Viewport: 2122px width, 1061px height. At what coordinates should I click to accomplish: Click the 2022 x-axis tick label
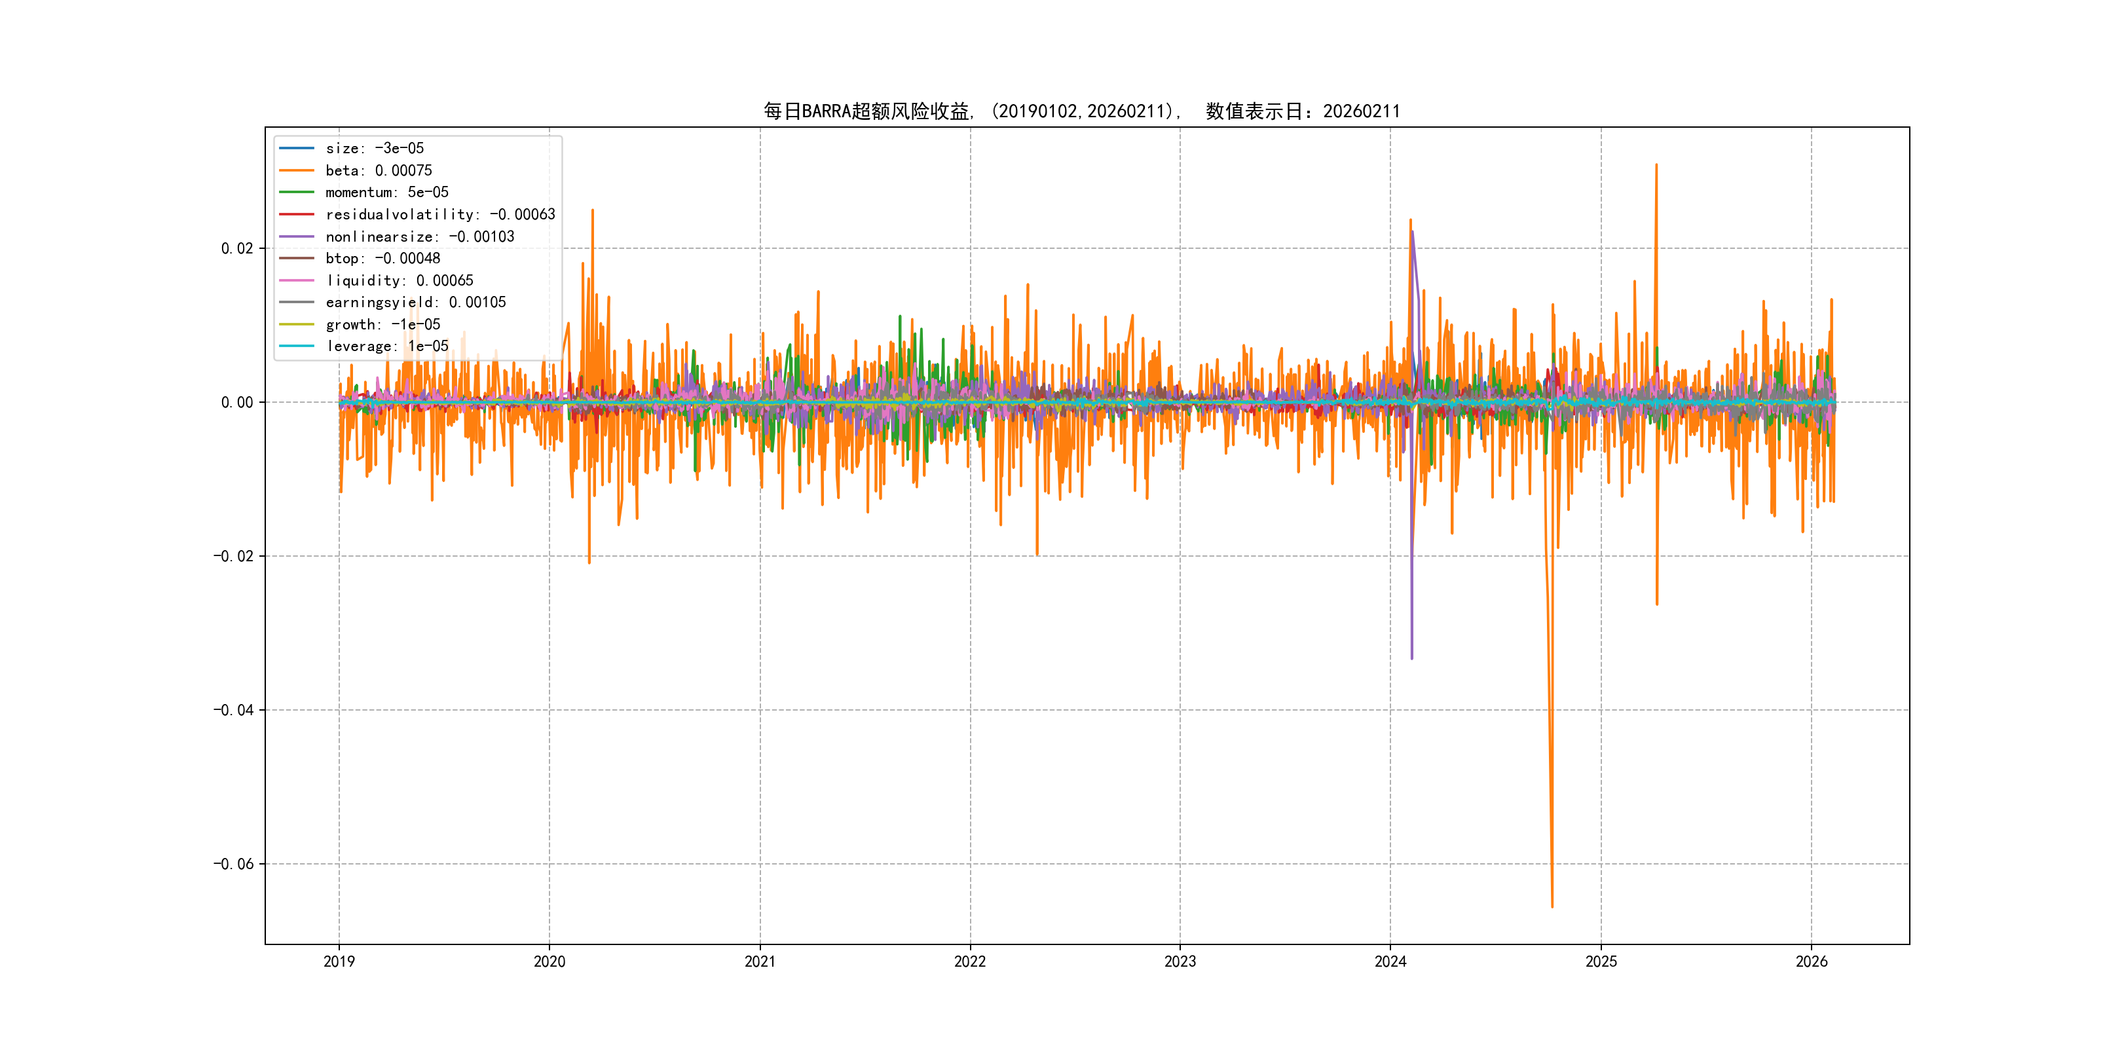coord(969,961)
